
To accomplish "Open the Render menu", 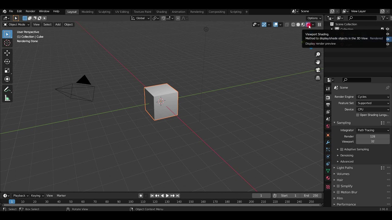I will pos(30,11).
